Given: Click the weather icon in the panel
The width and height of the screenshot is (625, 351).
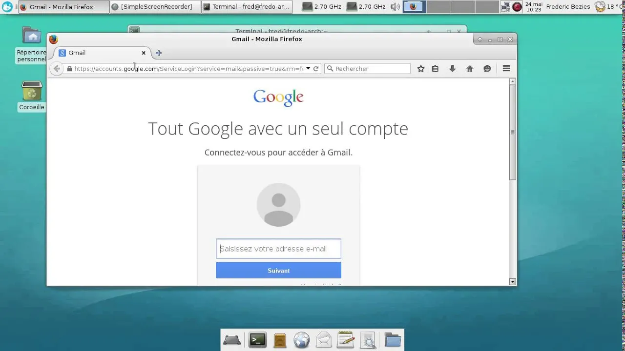Looking at the screenshot, I should click(600, 7).
